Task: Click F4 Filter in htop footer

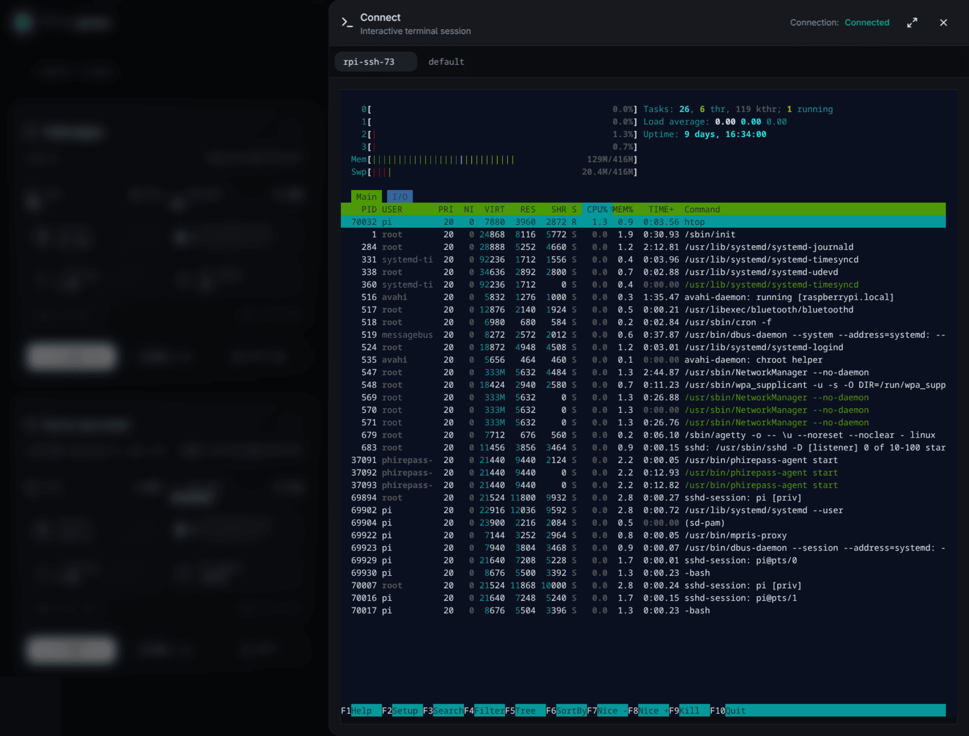Action: click(484, 711)
